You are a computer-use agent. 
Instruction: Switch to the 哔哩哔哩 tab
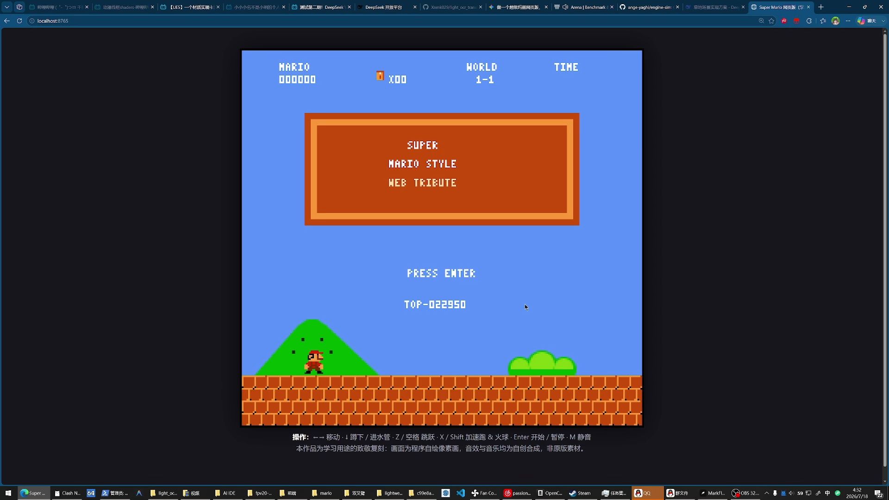click(x=59, y=7)
